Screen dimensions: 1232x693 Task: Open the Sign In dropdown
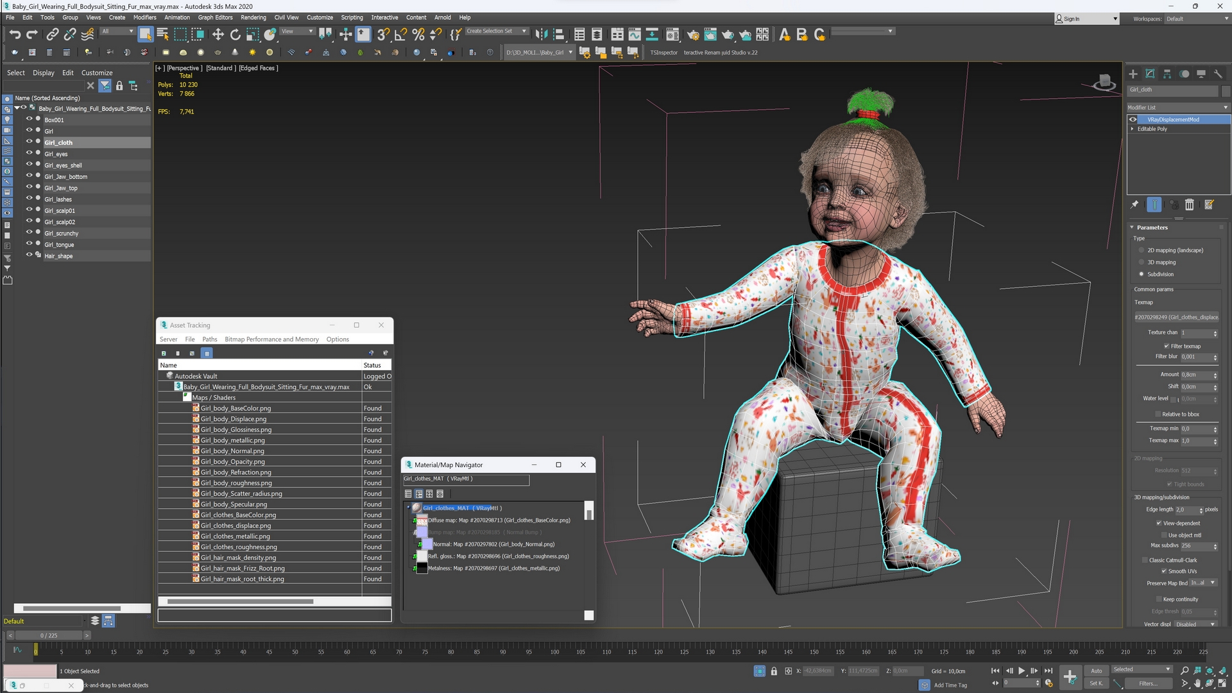pyautogui.click(x=1086, y=19)
